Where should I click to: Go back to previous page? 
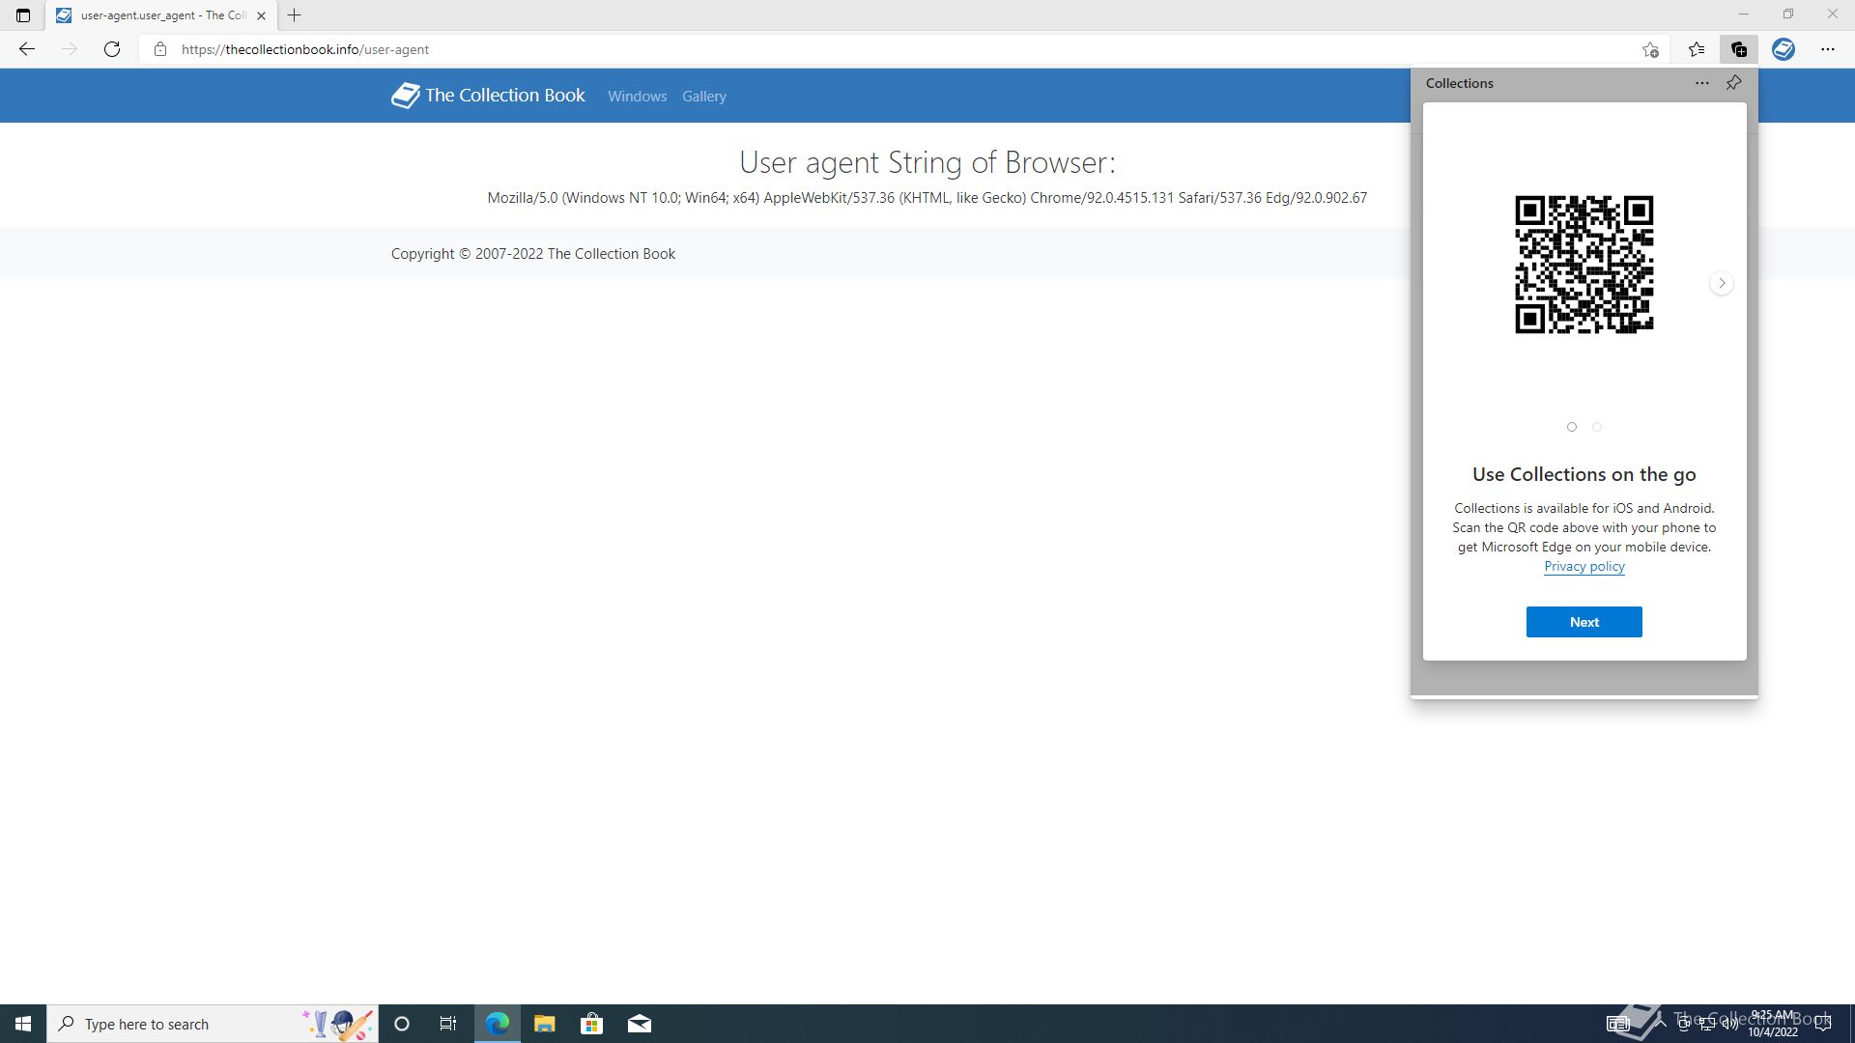coord(27,49)
